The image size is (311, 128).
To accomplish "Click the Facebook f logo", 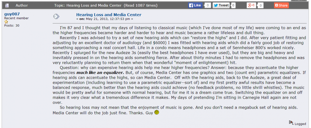I will (191, 5).
